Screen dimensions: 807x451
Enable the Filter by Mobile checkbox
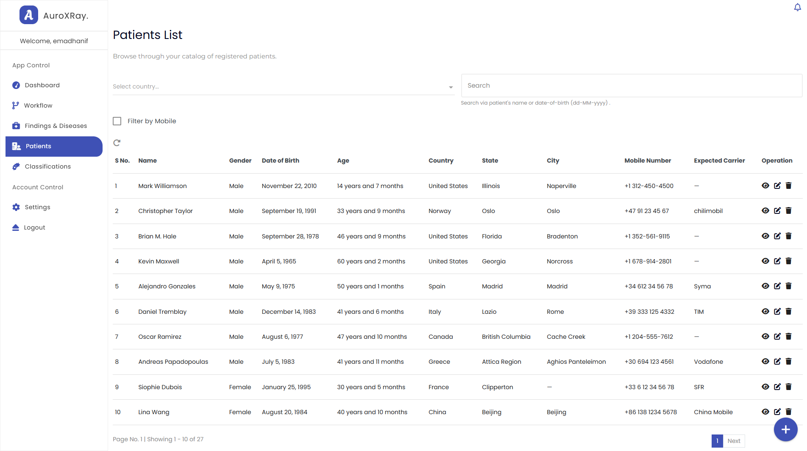[x=117, y=121]
